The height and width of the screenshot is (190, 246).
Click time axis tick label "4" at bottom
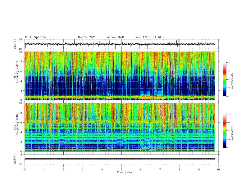tap(102, 170)
